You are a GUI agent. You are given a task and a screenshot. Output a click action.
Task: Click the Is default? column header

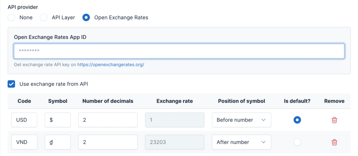click(297, 101)
